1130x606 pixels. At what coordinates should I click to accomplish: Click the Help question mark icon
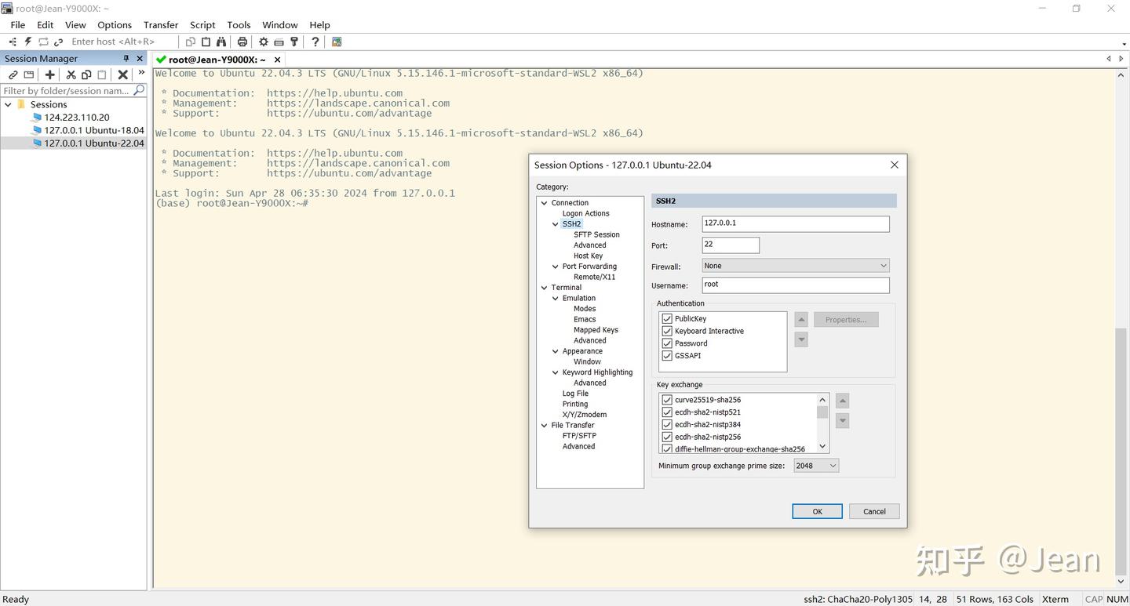(315, 42)
